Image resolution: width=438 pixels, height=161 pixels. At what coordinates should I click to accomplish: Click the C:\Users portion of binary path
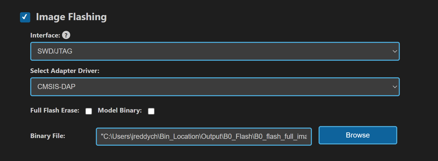coord(117,137)
